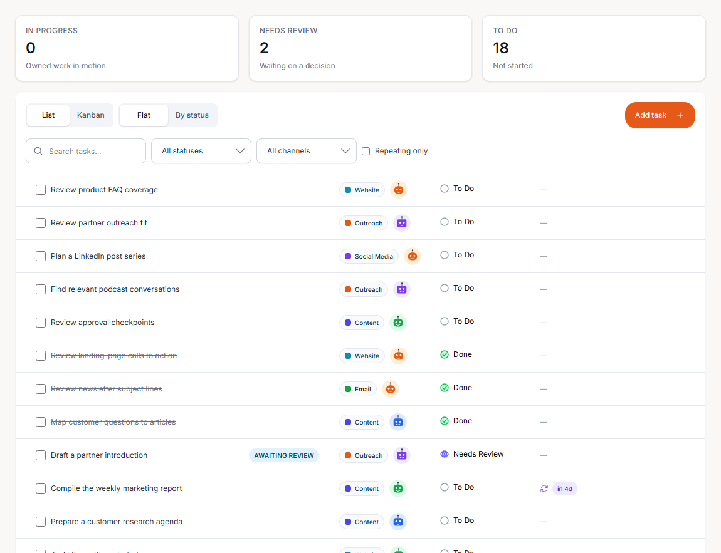The image size is (721, 553).
Task: Click the purple robot avatar in Review partner outreach fit row
Action: click(402, 223)
